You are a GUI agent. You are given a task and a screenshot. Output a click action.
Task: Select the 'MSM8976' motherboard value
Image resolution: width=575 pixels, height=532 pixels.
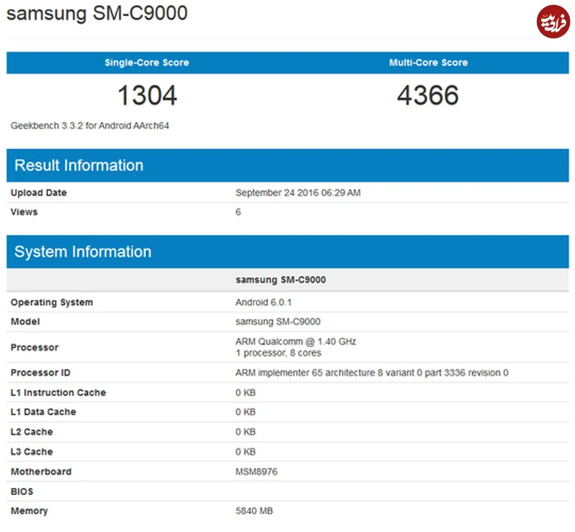pyautogui.click(x=256, y=472)
